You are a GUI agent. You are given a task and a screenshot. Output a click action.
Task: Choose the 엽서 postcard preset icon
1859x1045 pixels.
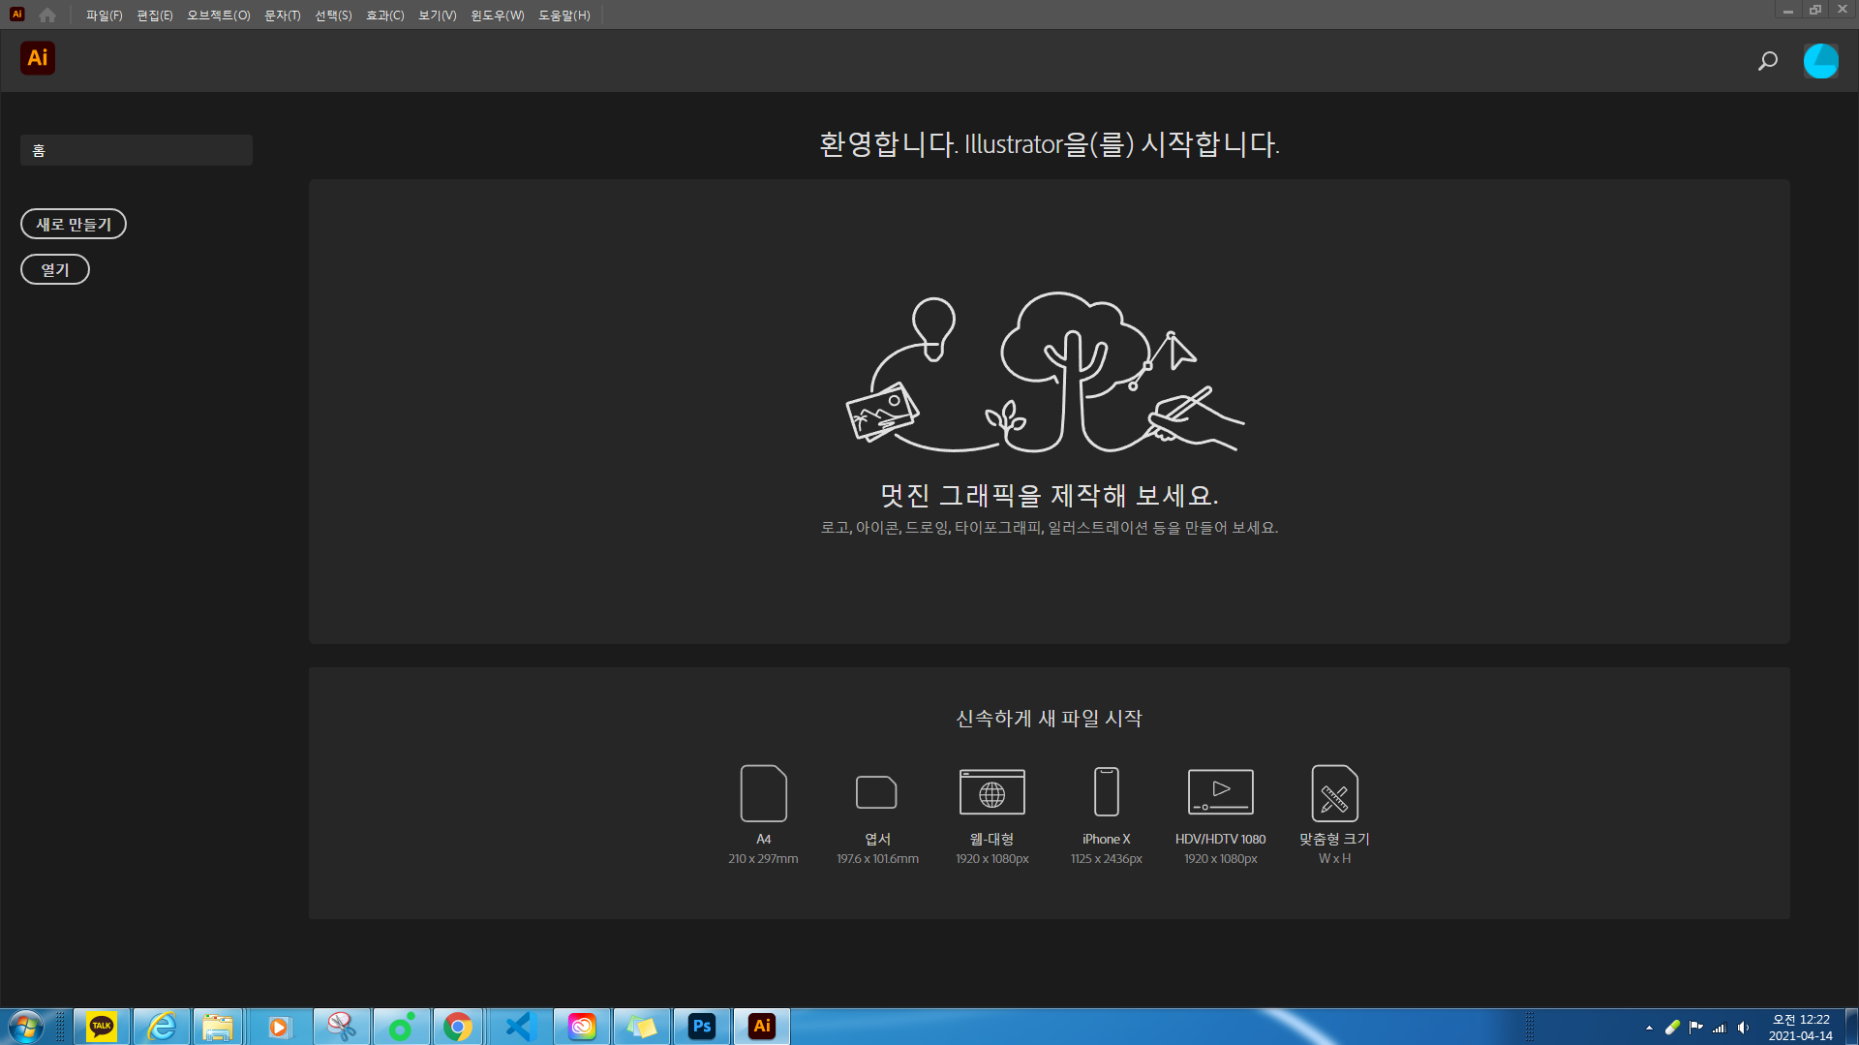[877, 792]
